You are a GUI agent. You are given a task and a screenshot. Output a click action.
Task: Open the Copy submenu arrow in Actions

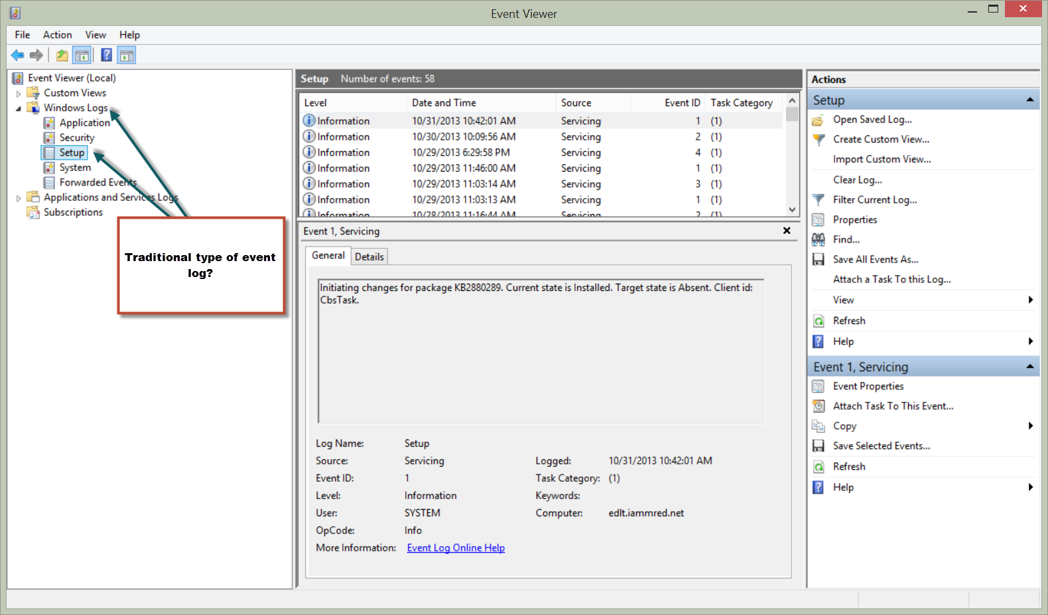coord(1031,426)
